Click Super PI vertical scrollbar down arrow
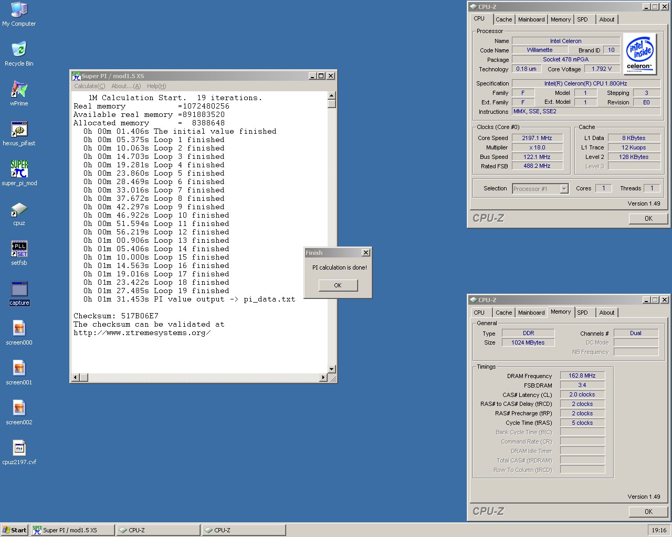Screen dimensions: 672x537 point(331,369)
